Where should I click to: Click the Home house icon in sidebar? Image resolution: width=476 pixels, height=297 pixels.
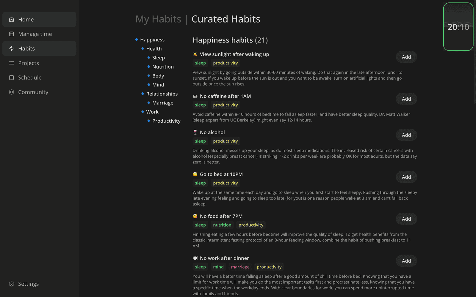coord(12,20)
